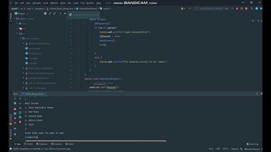Hide the Project panel with minus icon

coord(65,14)
